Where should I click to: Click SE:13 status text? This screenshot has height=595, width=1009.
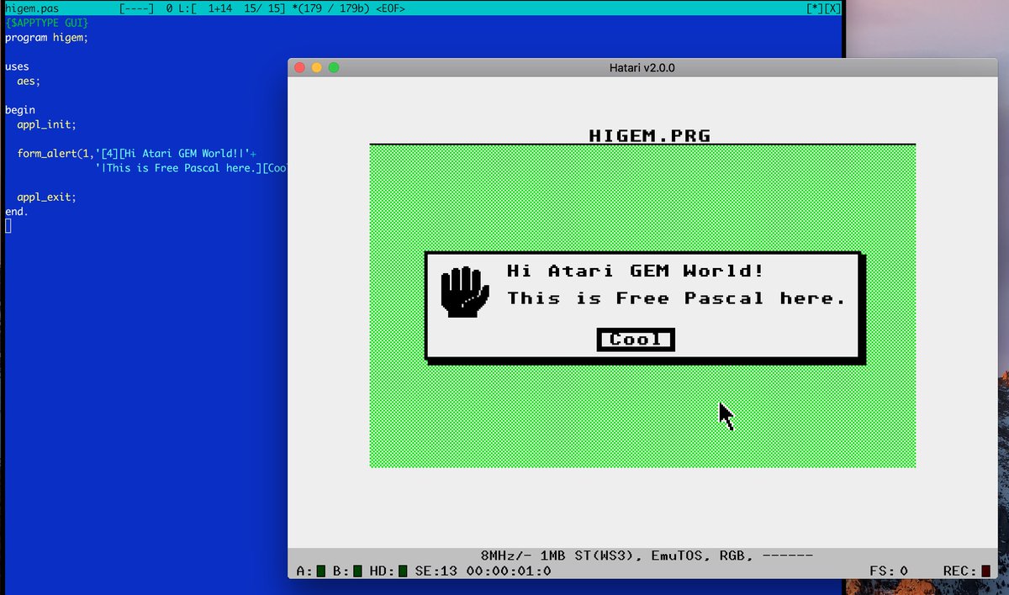[437, 571]
